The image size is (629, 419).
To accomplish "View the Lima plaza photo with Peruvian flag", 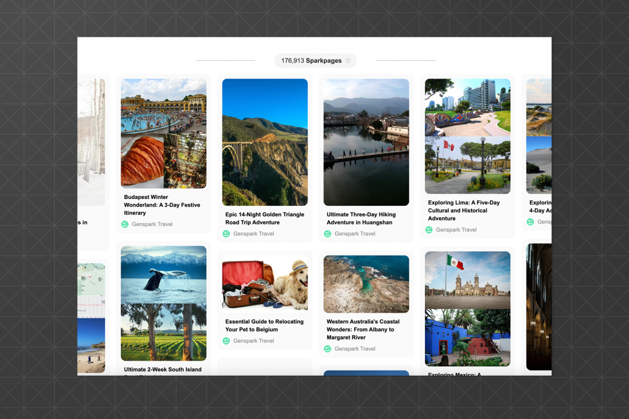I will [468, 165].
